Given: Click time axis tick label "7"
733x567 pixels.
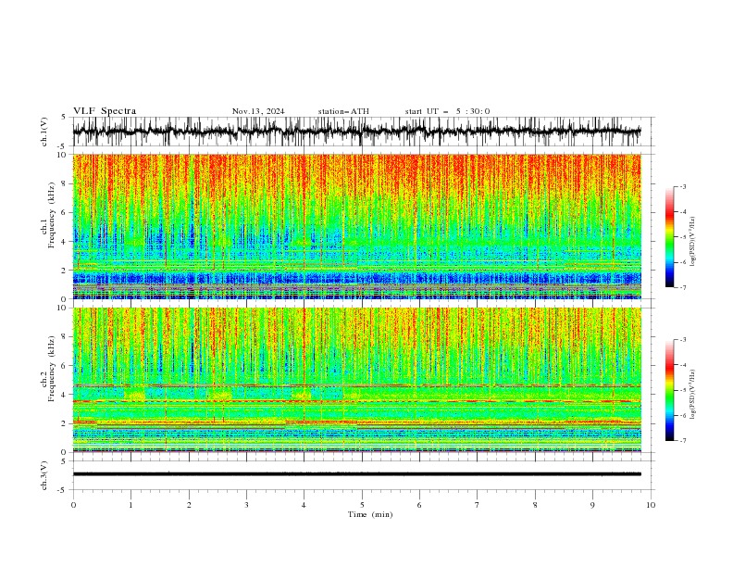Looking at the screenshot, I should 478,505.
